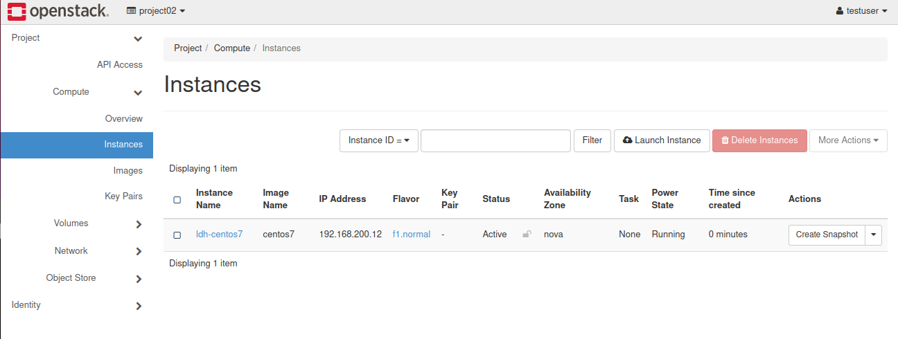Click the OpenStack logo
The image size is (898, 339).
click(x=58, y=10)
